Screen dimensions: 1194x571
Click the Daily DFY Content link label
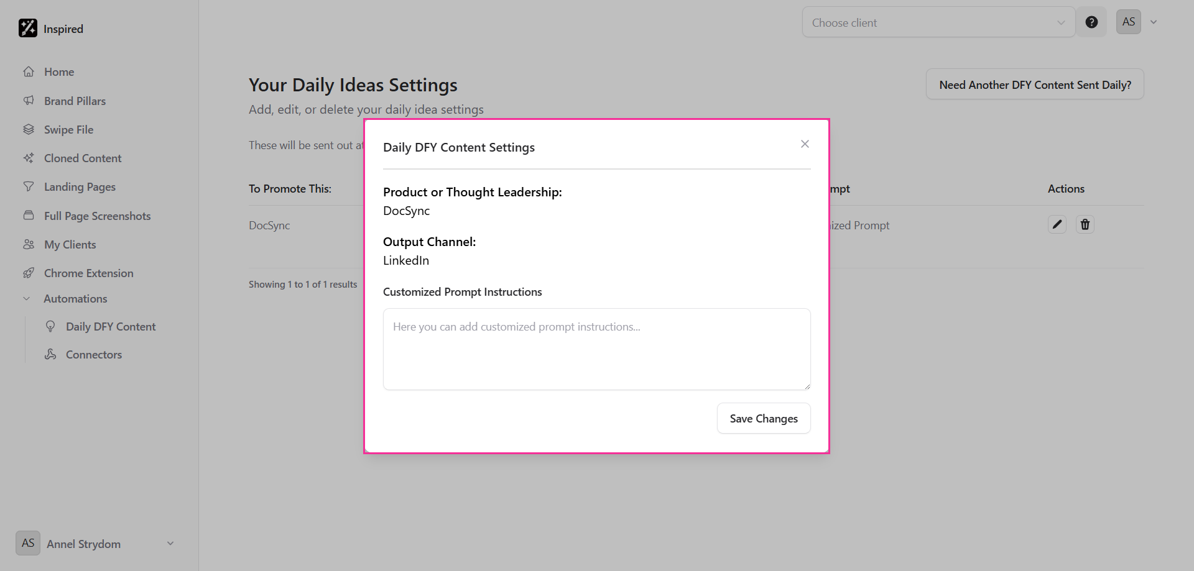(111, 327)
